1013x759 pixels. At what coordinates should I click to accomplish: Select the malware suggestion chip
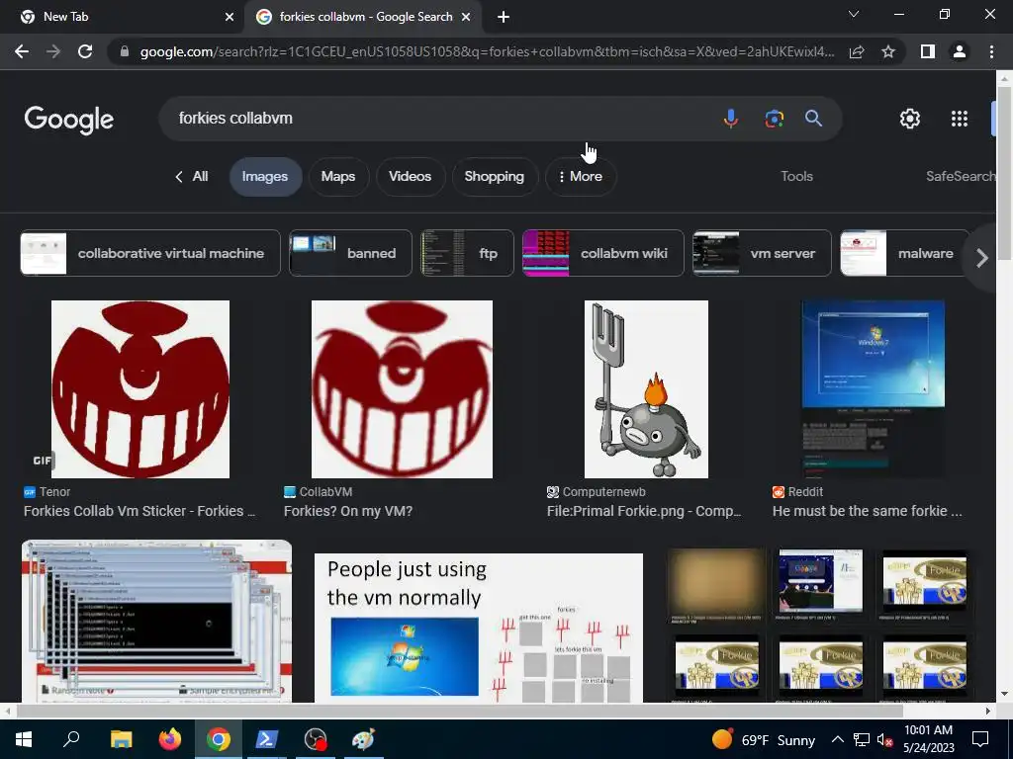click(904, 253)
